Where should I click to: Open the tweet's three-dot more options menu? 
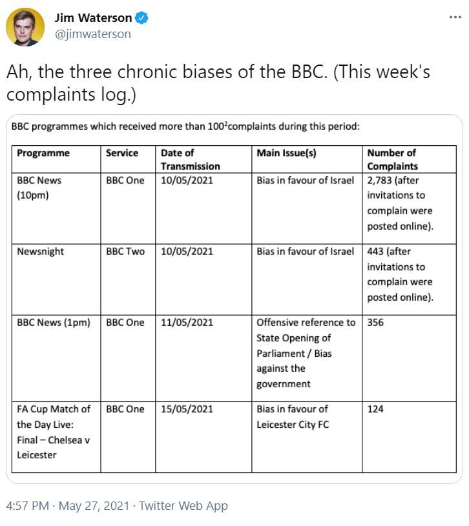point(455,17)
